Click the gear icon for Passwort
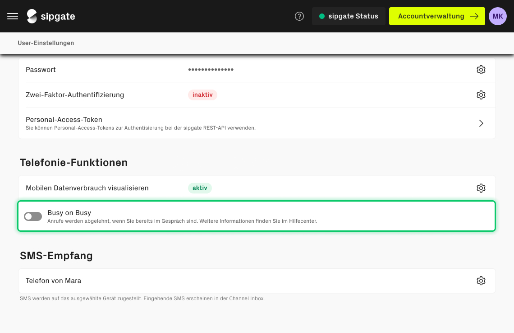This screenshot has width=514, height=333. 481,70
